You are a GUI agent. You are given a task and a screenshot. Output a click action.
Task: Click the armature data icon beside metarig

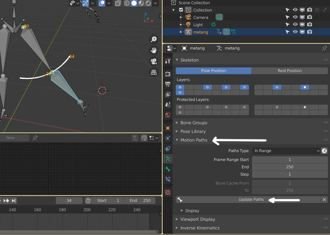(233, 32)
